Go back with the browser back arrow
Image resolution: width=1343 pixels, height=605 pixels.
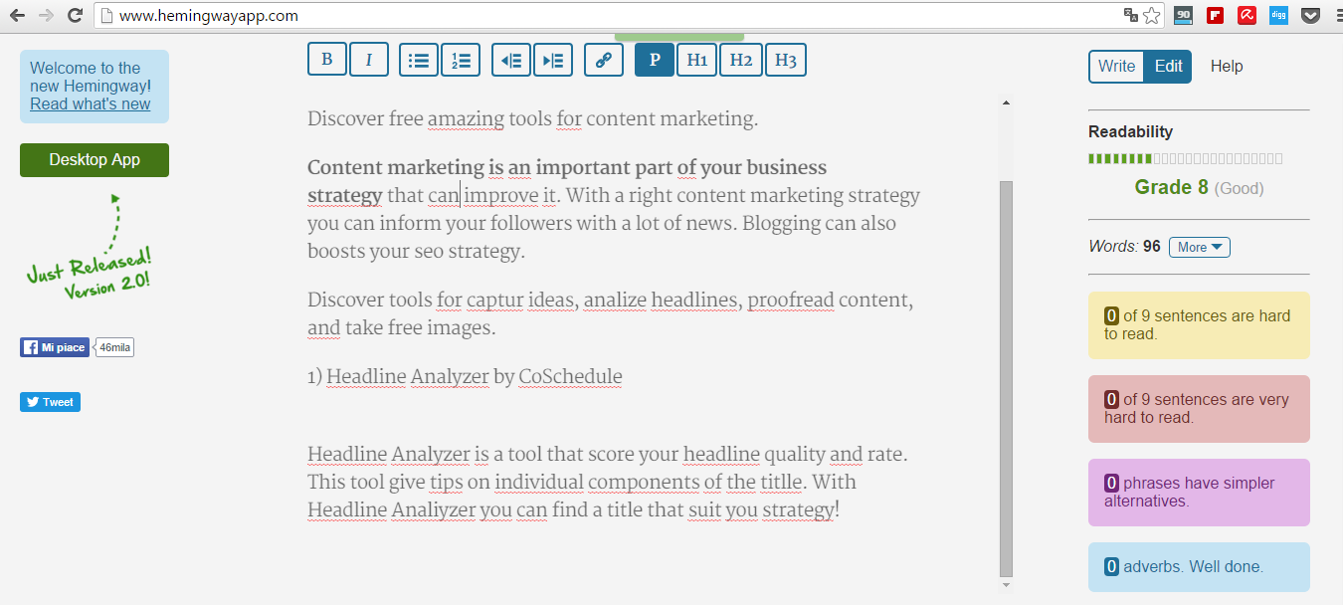coord(17,15)
